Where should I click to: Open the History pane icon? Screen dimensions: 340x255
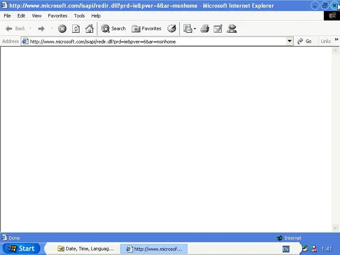172,28
